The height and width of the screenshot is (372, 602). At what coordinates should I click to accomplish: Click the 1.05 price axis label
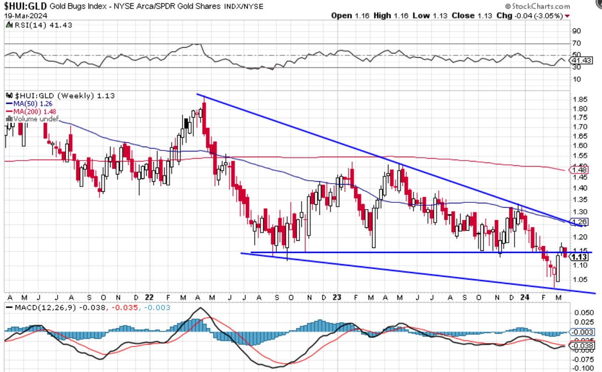pos(579,279)
